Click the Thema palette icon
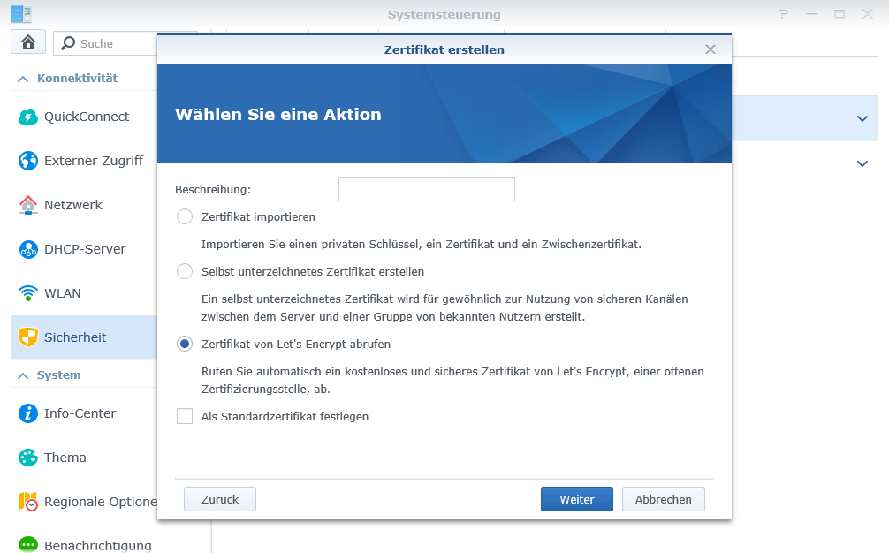Screen dimensions: 889x553 (28, 458)
